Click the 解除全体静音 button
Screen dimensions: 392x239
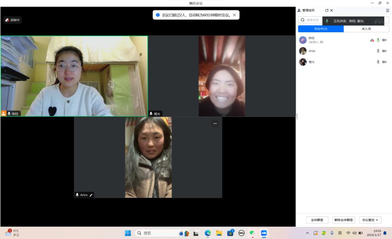[x=343, y=220]
